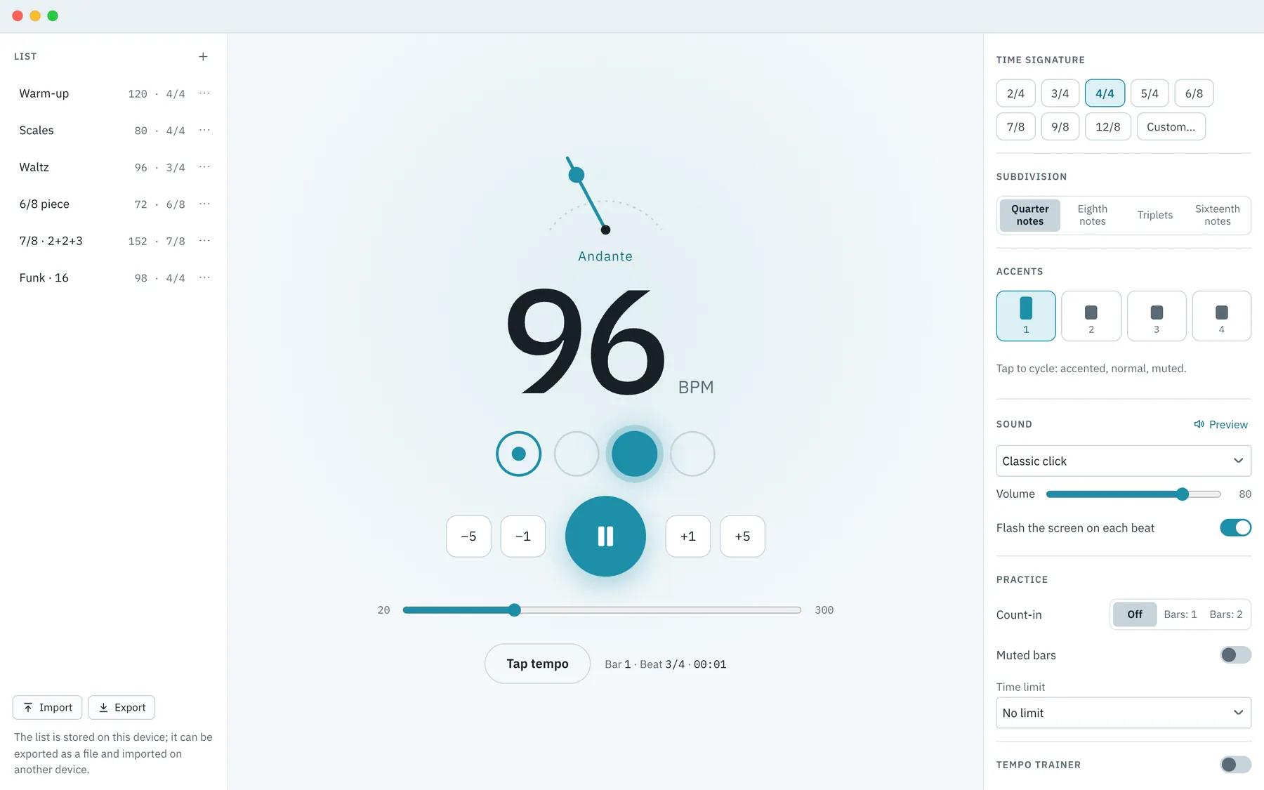Choose the 6/8 time signature
The image size is (1264, 790).
(x=1194, y=93)
